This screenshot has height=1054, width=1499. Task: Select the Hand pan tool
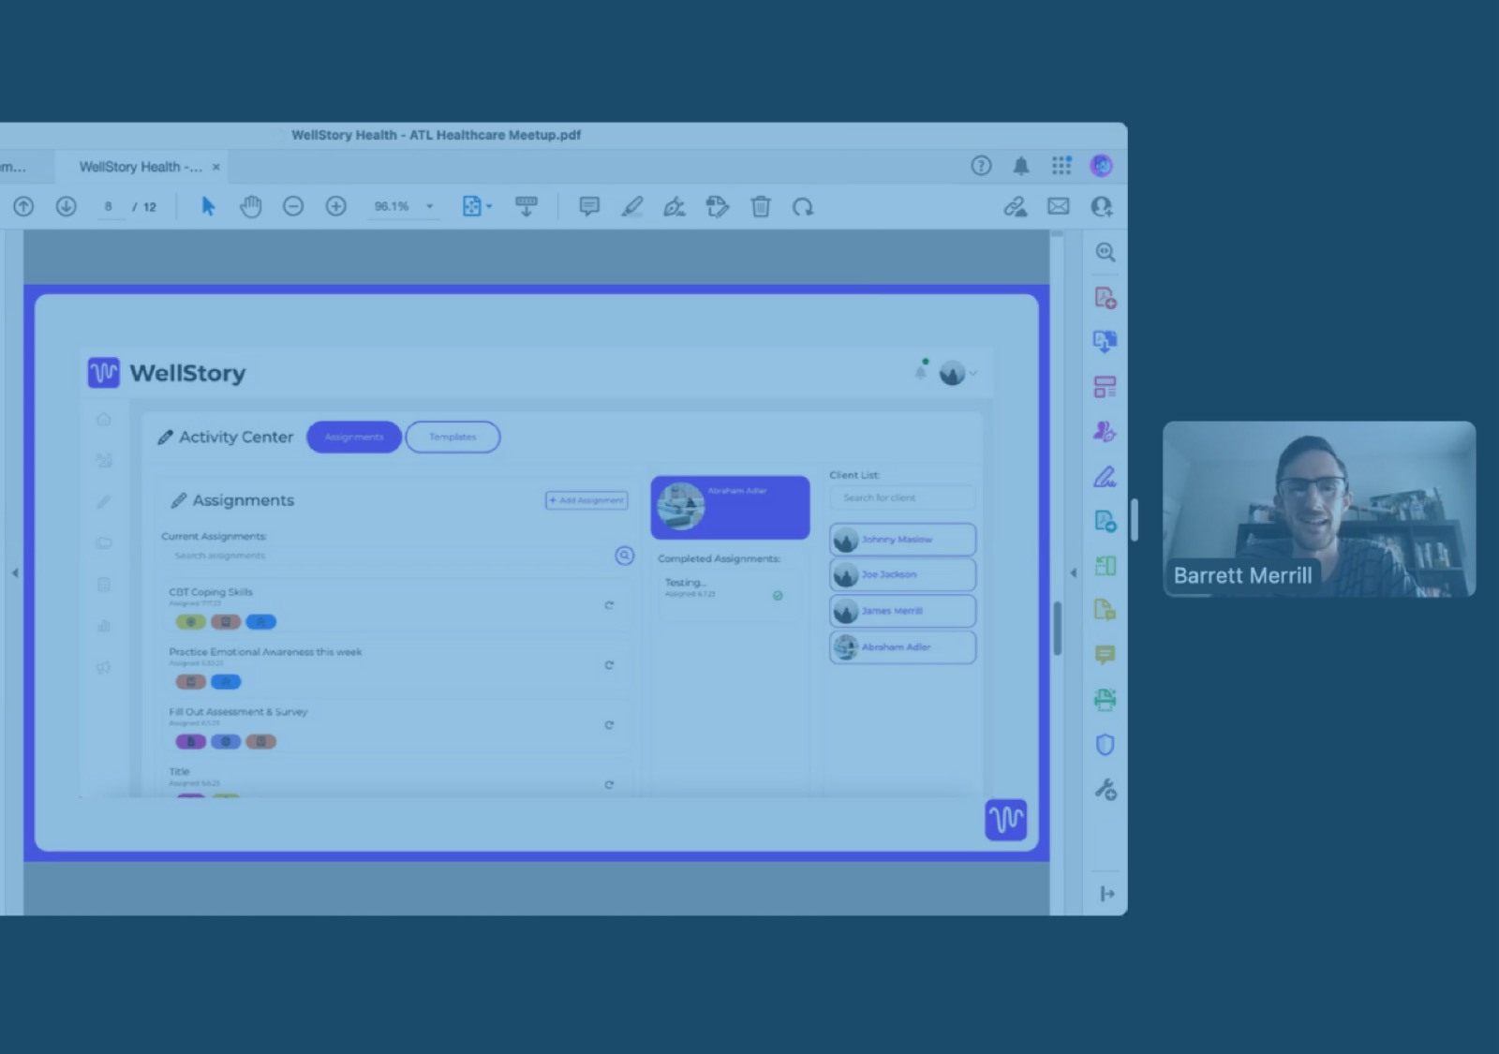click(250, 206)
